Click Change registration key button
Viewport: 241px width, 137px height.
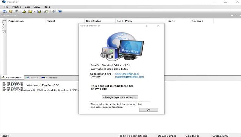click(120, 97)
